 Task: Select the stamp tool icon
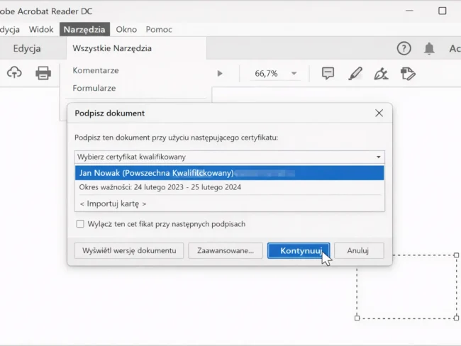pyautogui.click(x=408, y=74)
